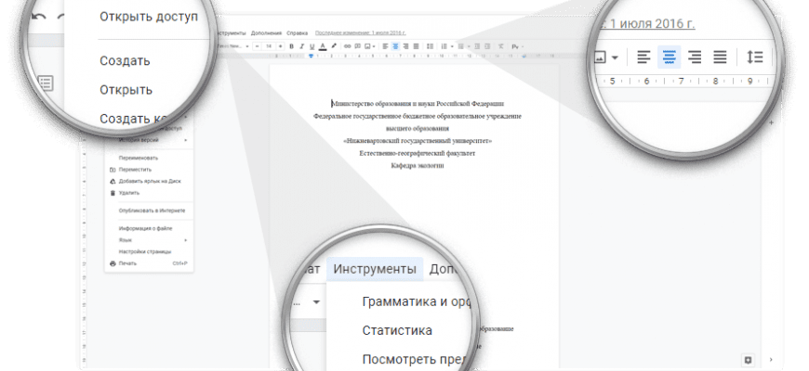809x371 pixels.
Task: Select magnified Статистика item
Action: 397,330
